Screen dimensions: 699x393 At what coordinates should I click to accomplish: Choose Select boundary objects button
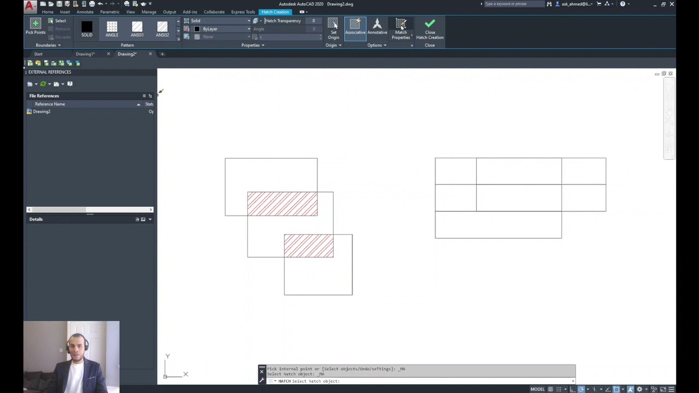[x=57, y=21]
